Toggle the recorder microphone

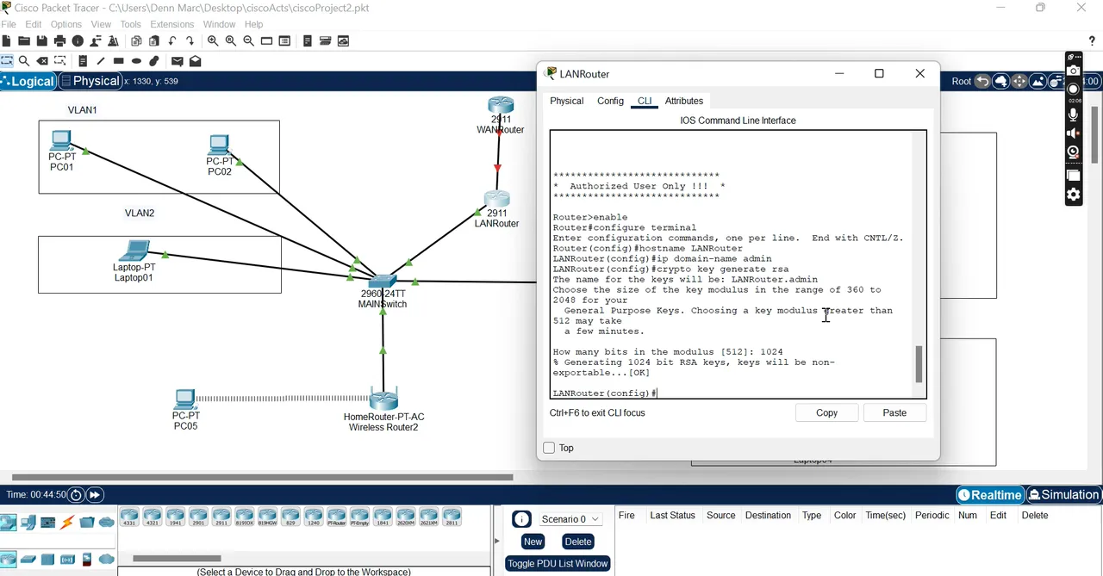point(1073,114)
